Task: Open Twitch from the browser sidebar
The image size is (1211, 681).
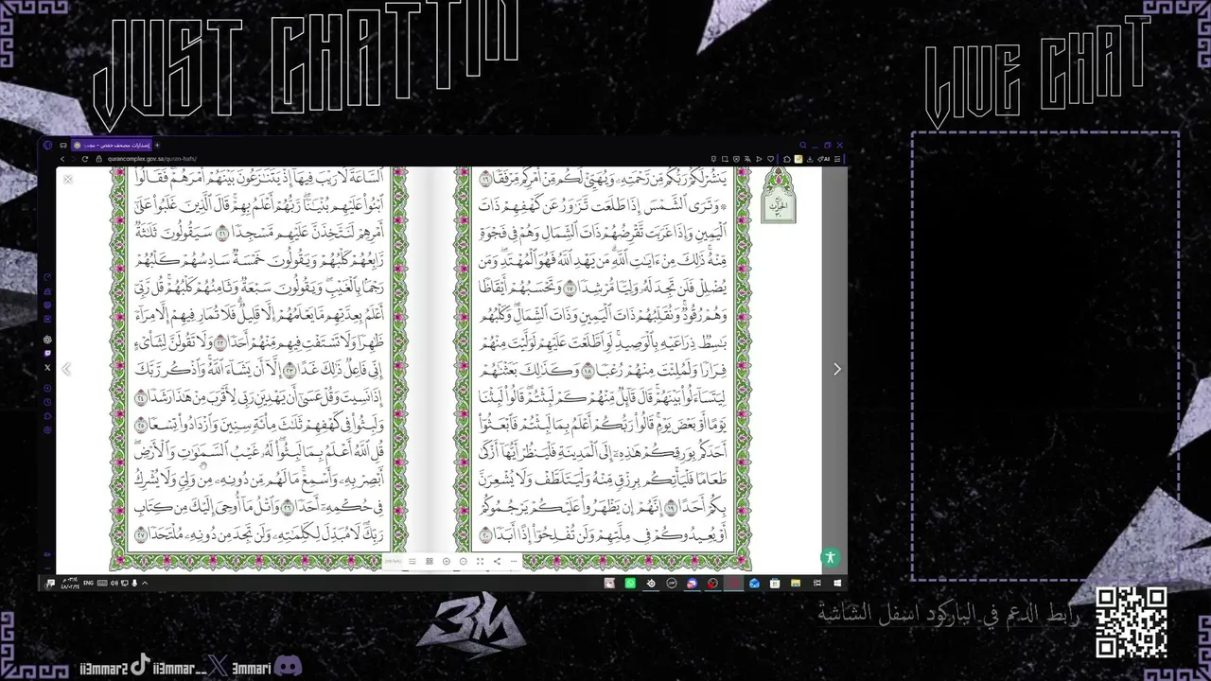Action: [48, 354]
